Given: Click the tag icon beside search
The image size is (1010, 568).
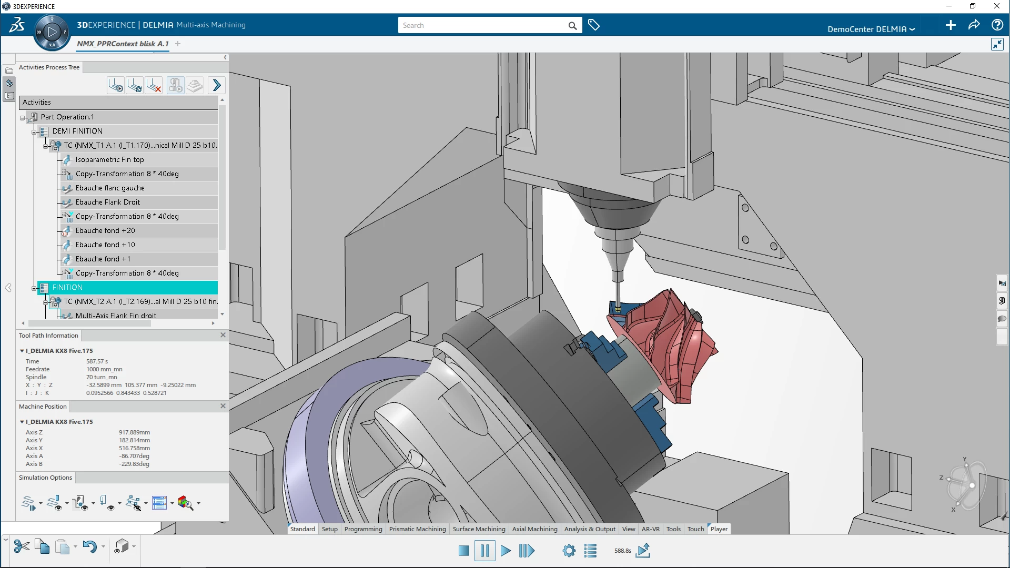Looking at the screenshot, I should tap(594, 25).
